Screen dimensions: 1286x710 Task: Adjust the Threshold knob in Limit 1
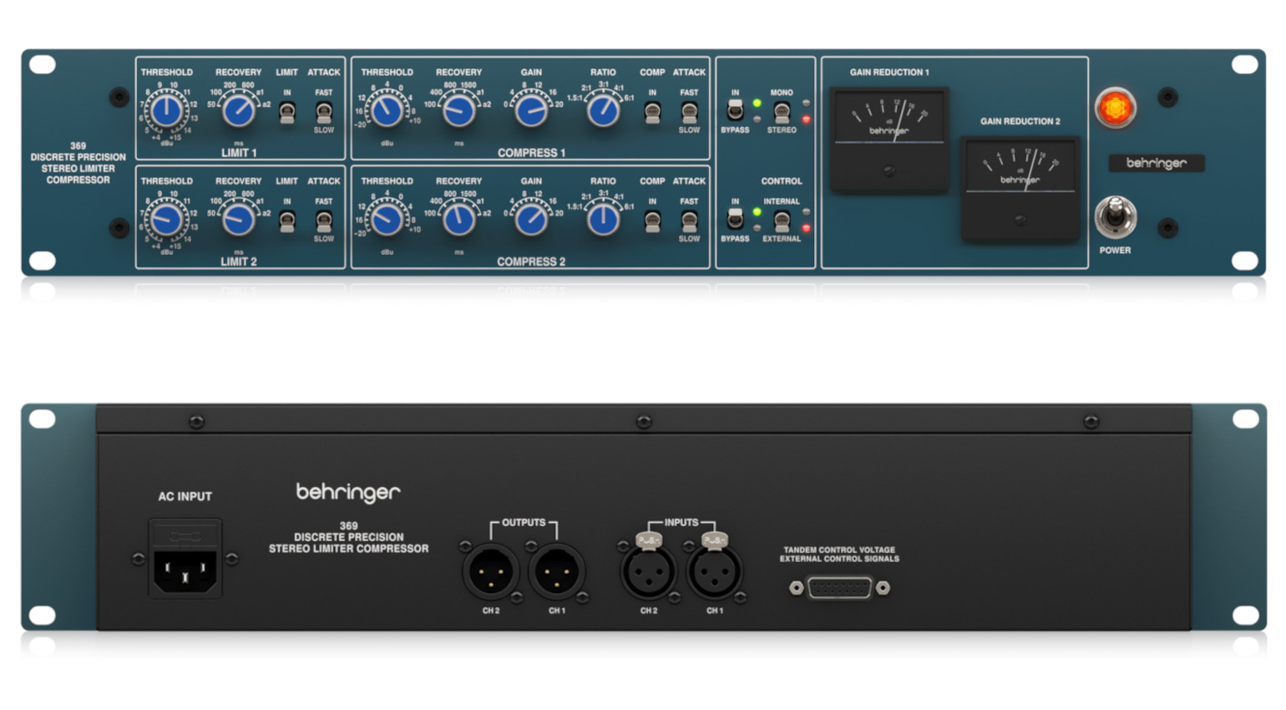[166, 111]
